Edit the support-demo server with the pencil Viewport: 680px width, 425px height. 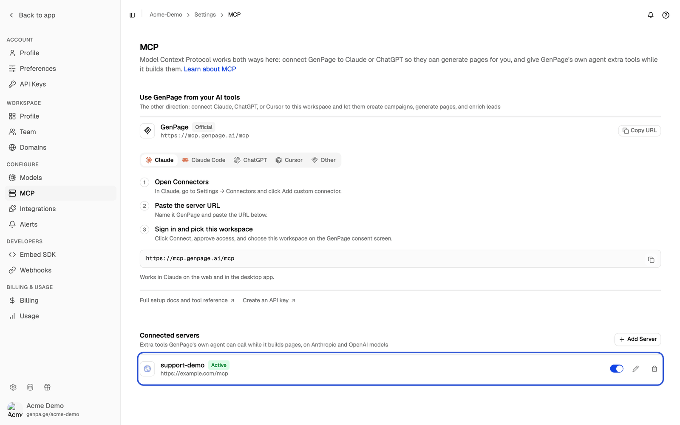[x=636, y=369]
